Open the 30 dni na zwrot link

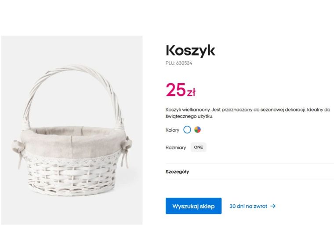point(248,206)
